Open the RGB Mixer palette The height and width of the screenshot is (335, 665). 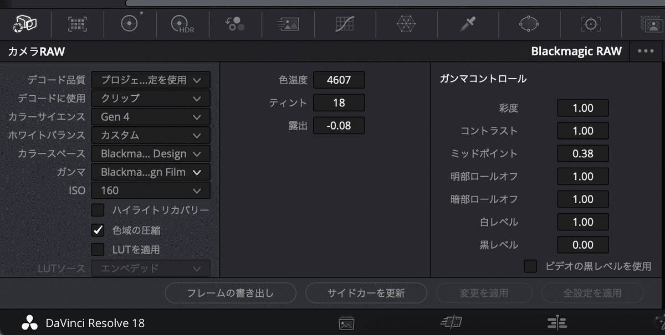[234, 24]
